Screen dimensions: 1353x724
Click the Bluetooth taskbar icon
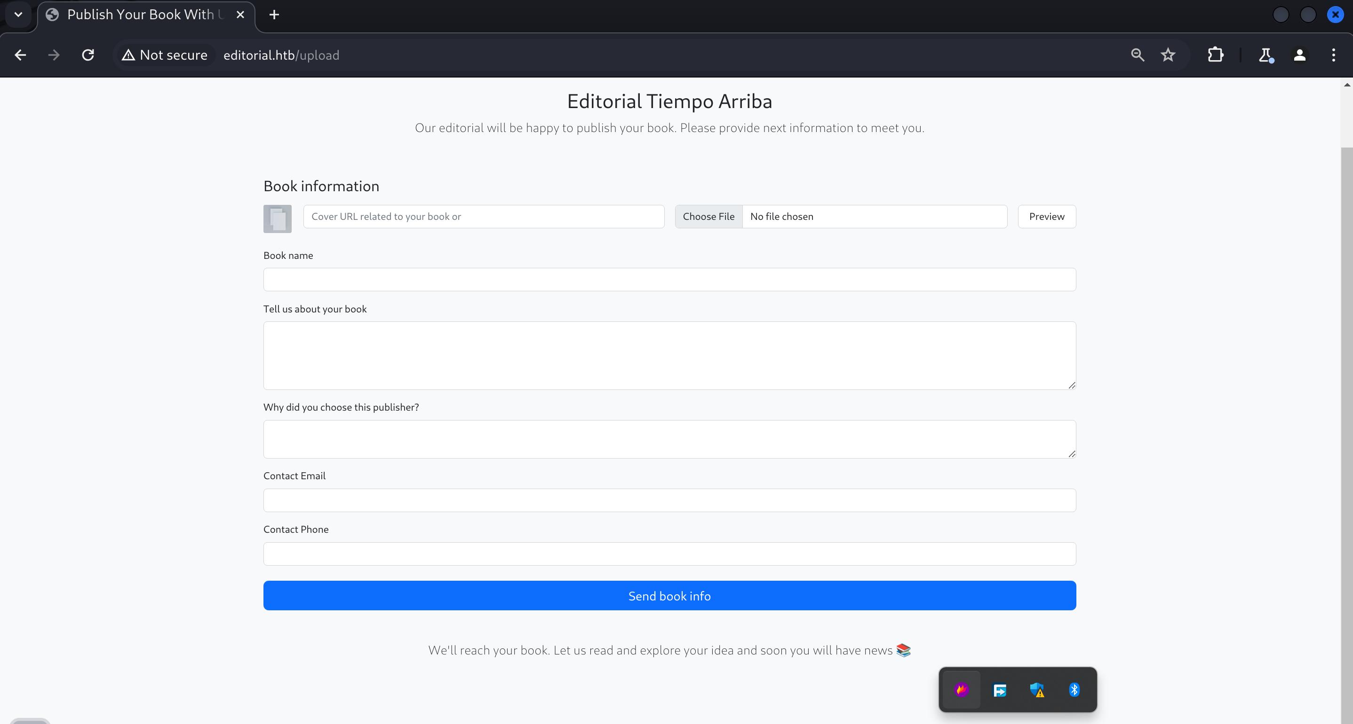coord(1074,689)
